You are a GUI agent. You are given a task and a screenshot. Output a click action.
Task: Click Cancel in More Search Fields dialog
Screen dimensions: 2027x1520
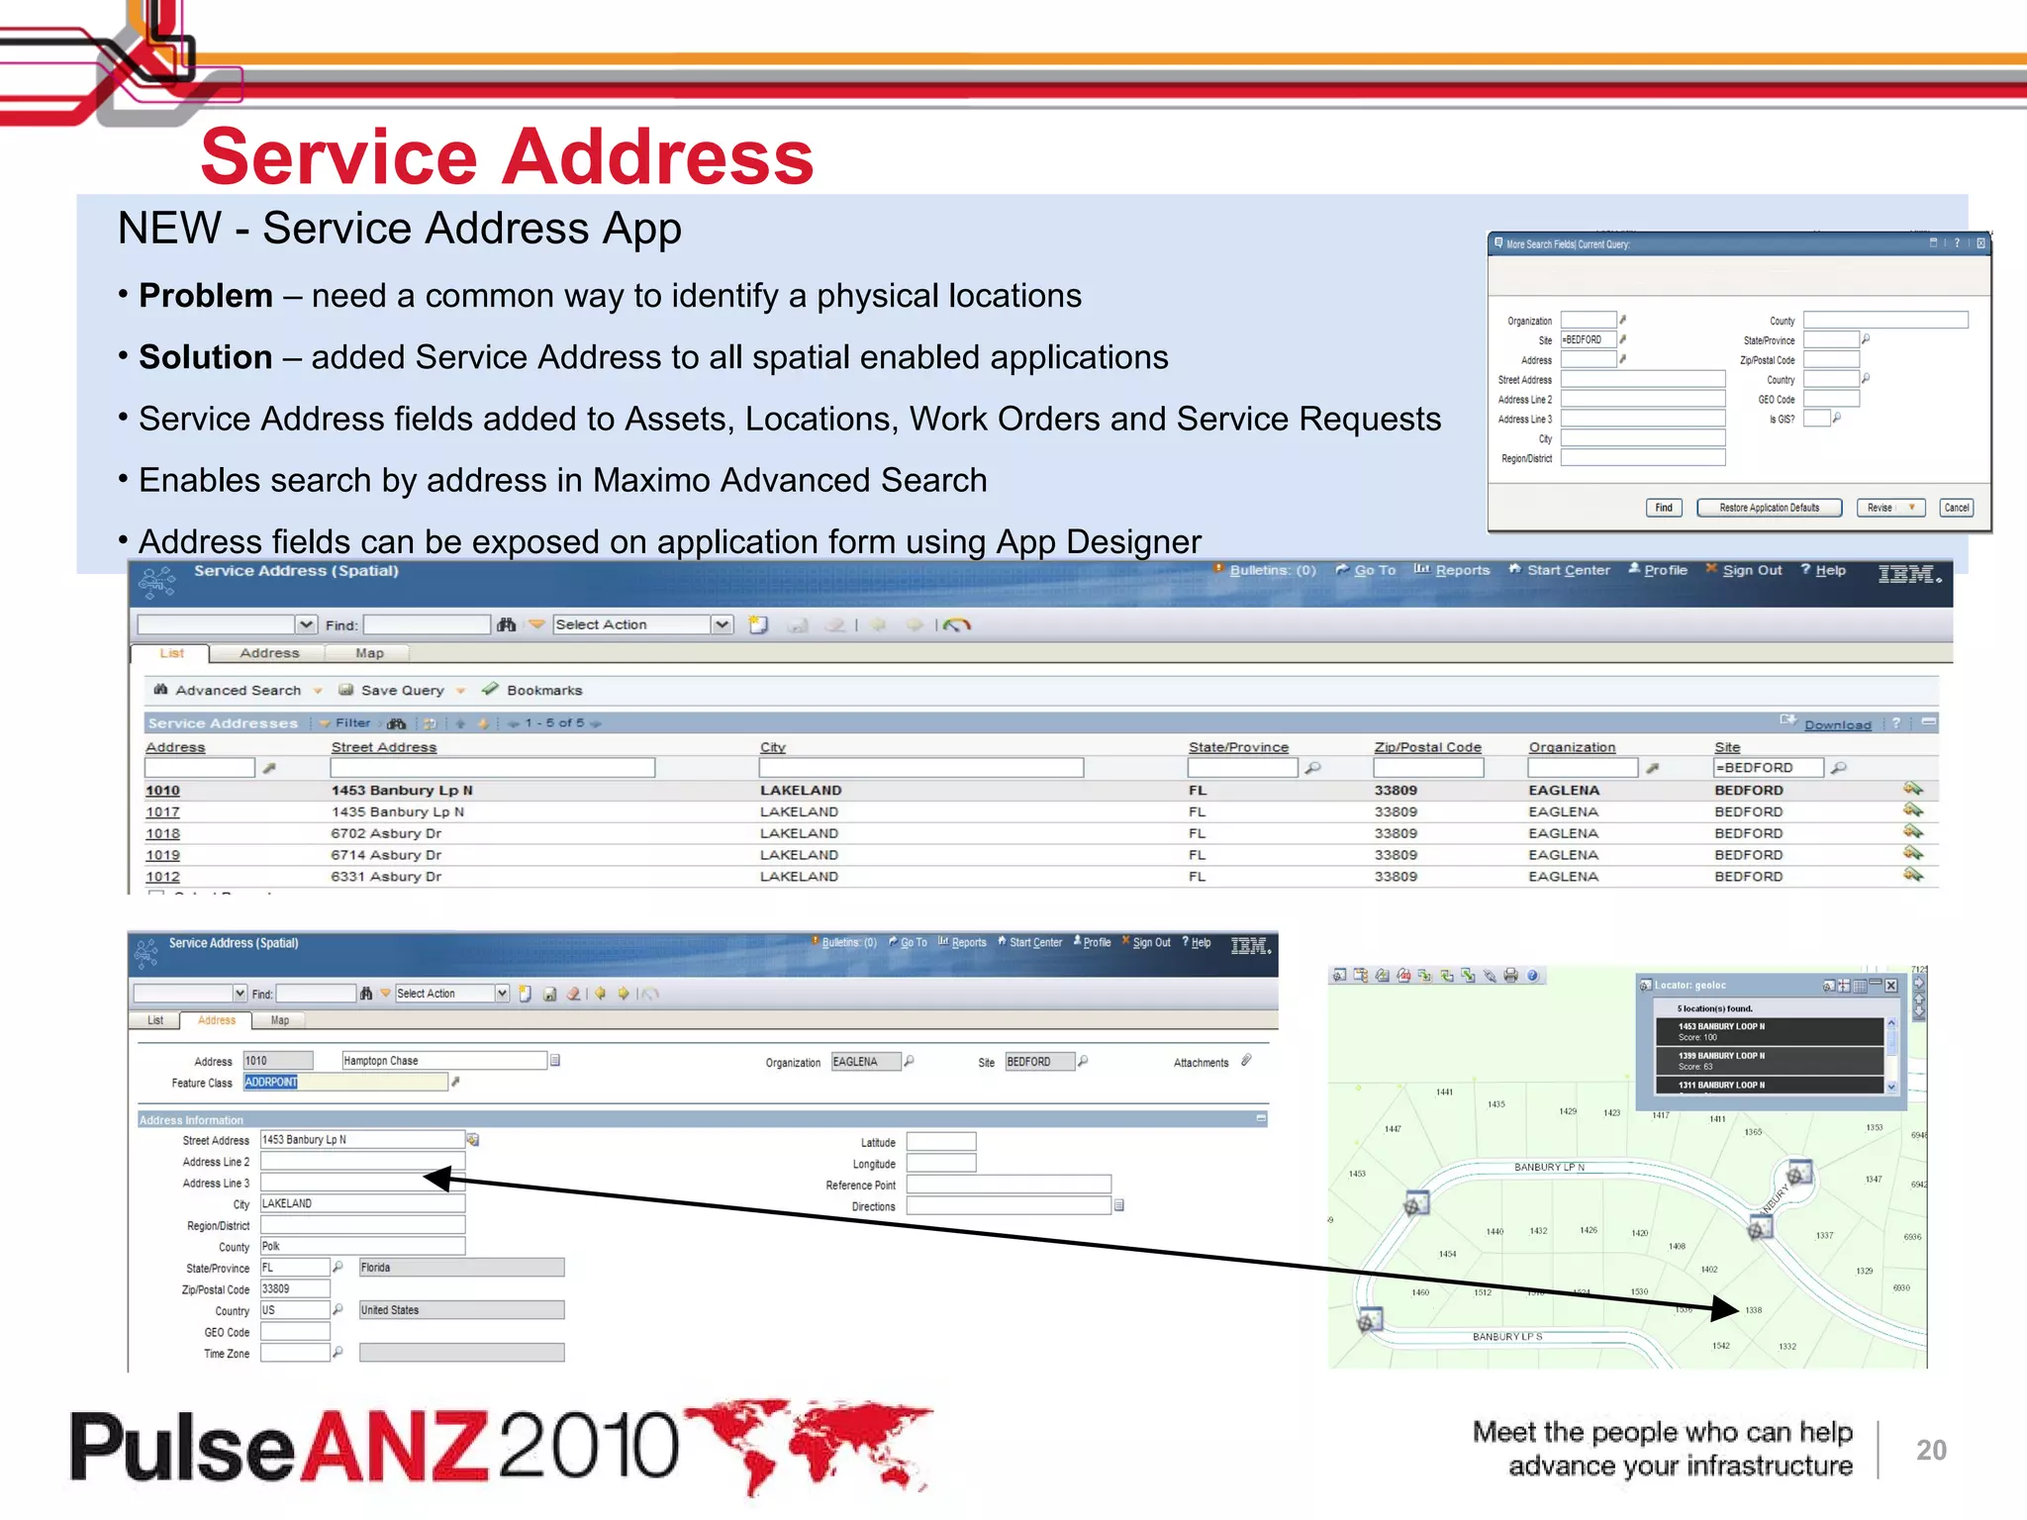pyautogui.click(x=1957, y=508)
